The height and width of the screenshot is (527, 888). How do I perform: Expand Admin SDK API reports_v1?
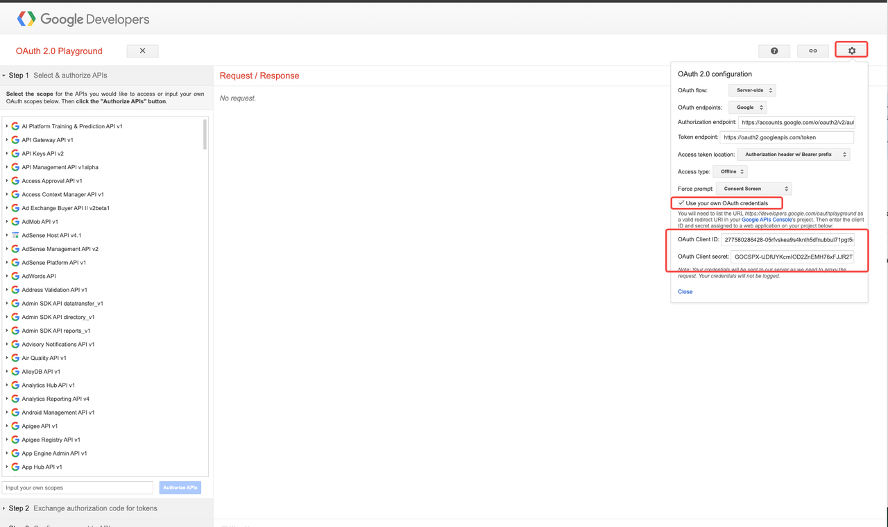[7, 331]
